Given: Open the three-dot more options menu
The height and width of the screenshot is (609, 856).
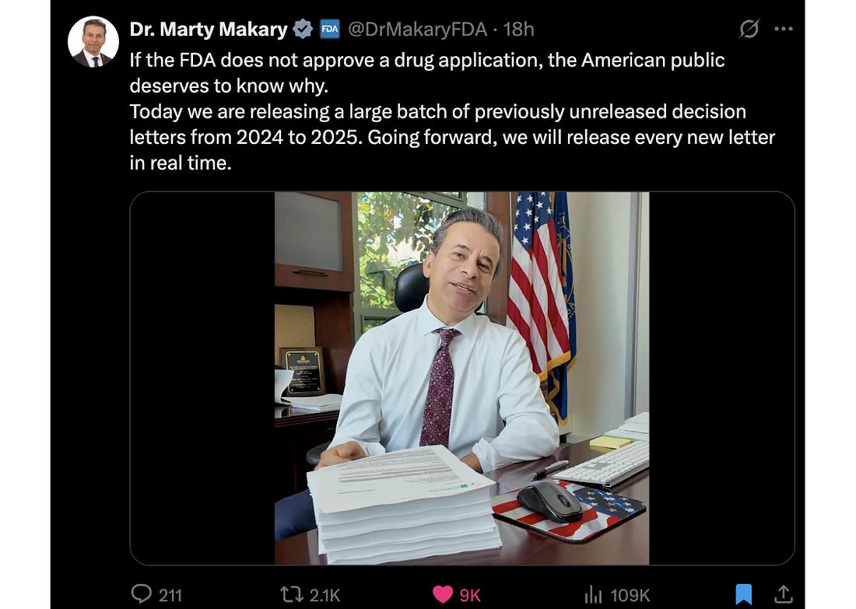Looking at the screenshot, I should tap(783, 30).
